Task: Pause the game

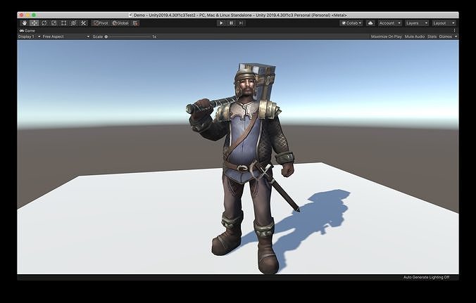Action: [x=231, y=23]
